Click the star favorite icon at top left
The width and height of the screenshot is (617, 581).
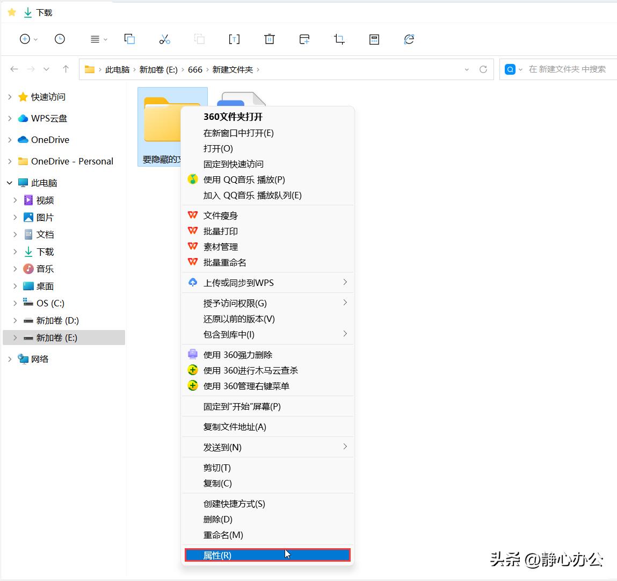[11, 11]
